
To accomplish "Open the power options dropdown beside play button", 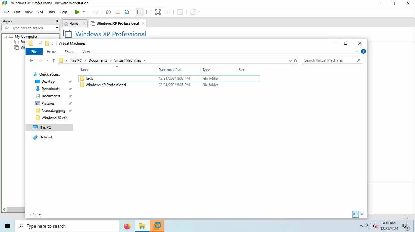I will (84, 12).
